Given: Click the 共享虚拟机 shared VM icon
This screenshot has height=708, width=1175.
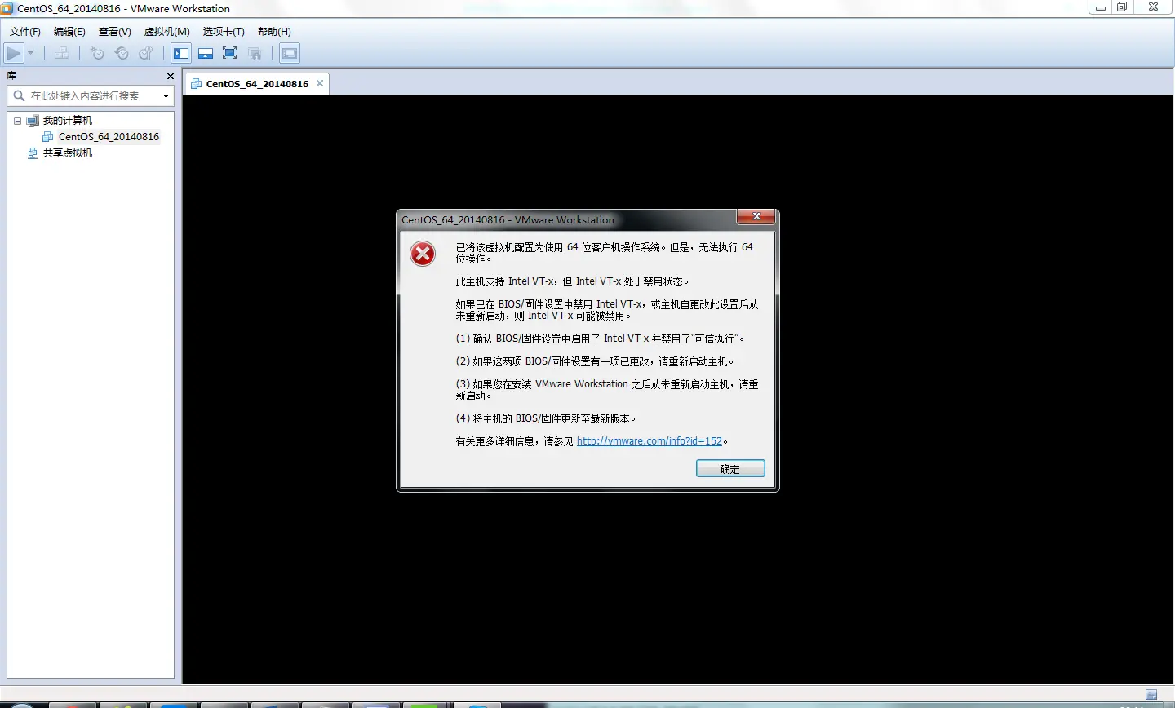Looking at the screenshot, I should pos(33,153).
